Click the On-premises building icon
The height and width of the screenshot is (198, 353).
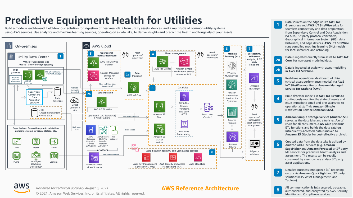pyautogui.click(x=10, y=46)
